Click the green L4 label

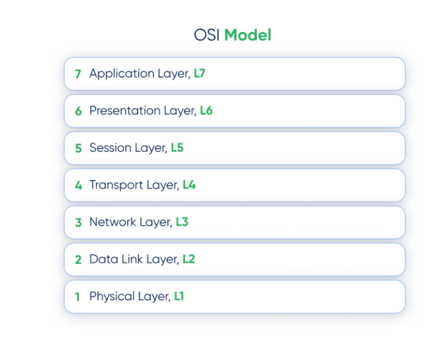pyautogui.click(x=189, y=185)
